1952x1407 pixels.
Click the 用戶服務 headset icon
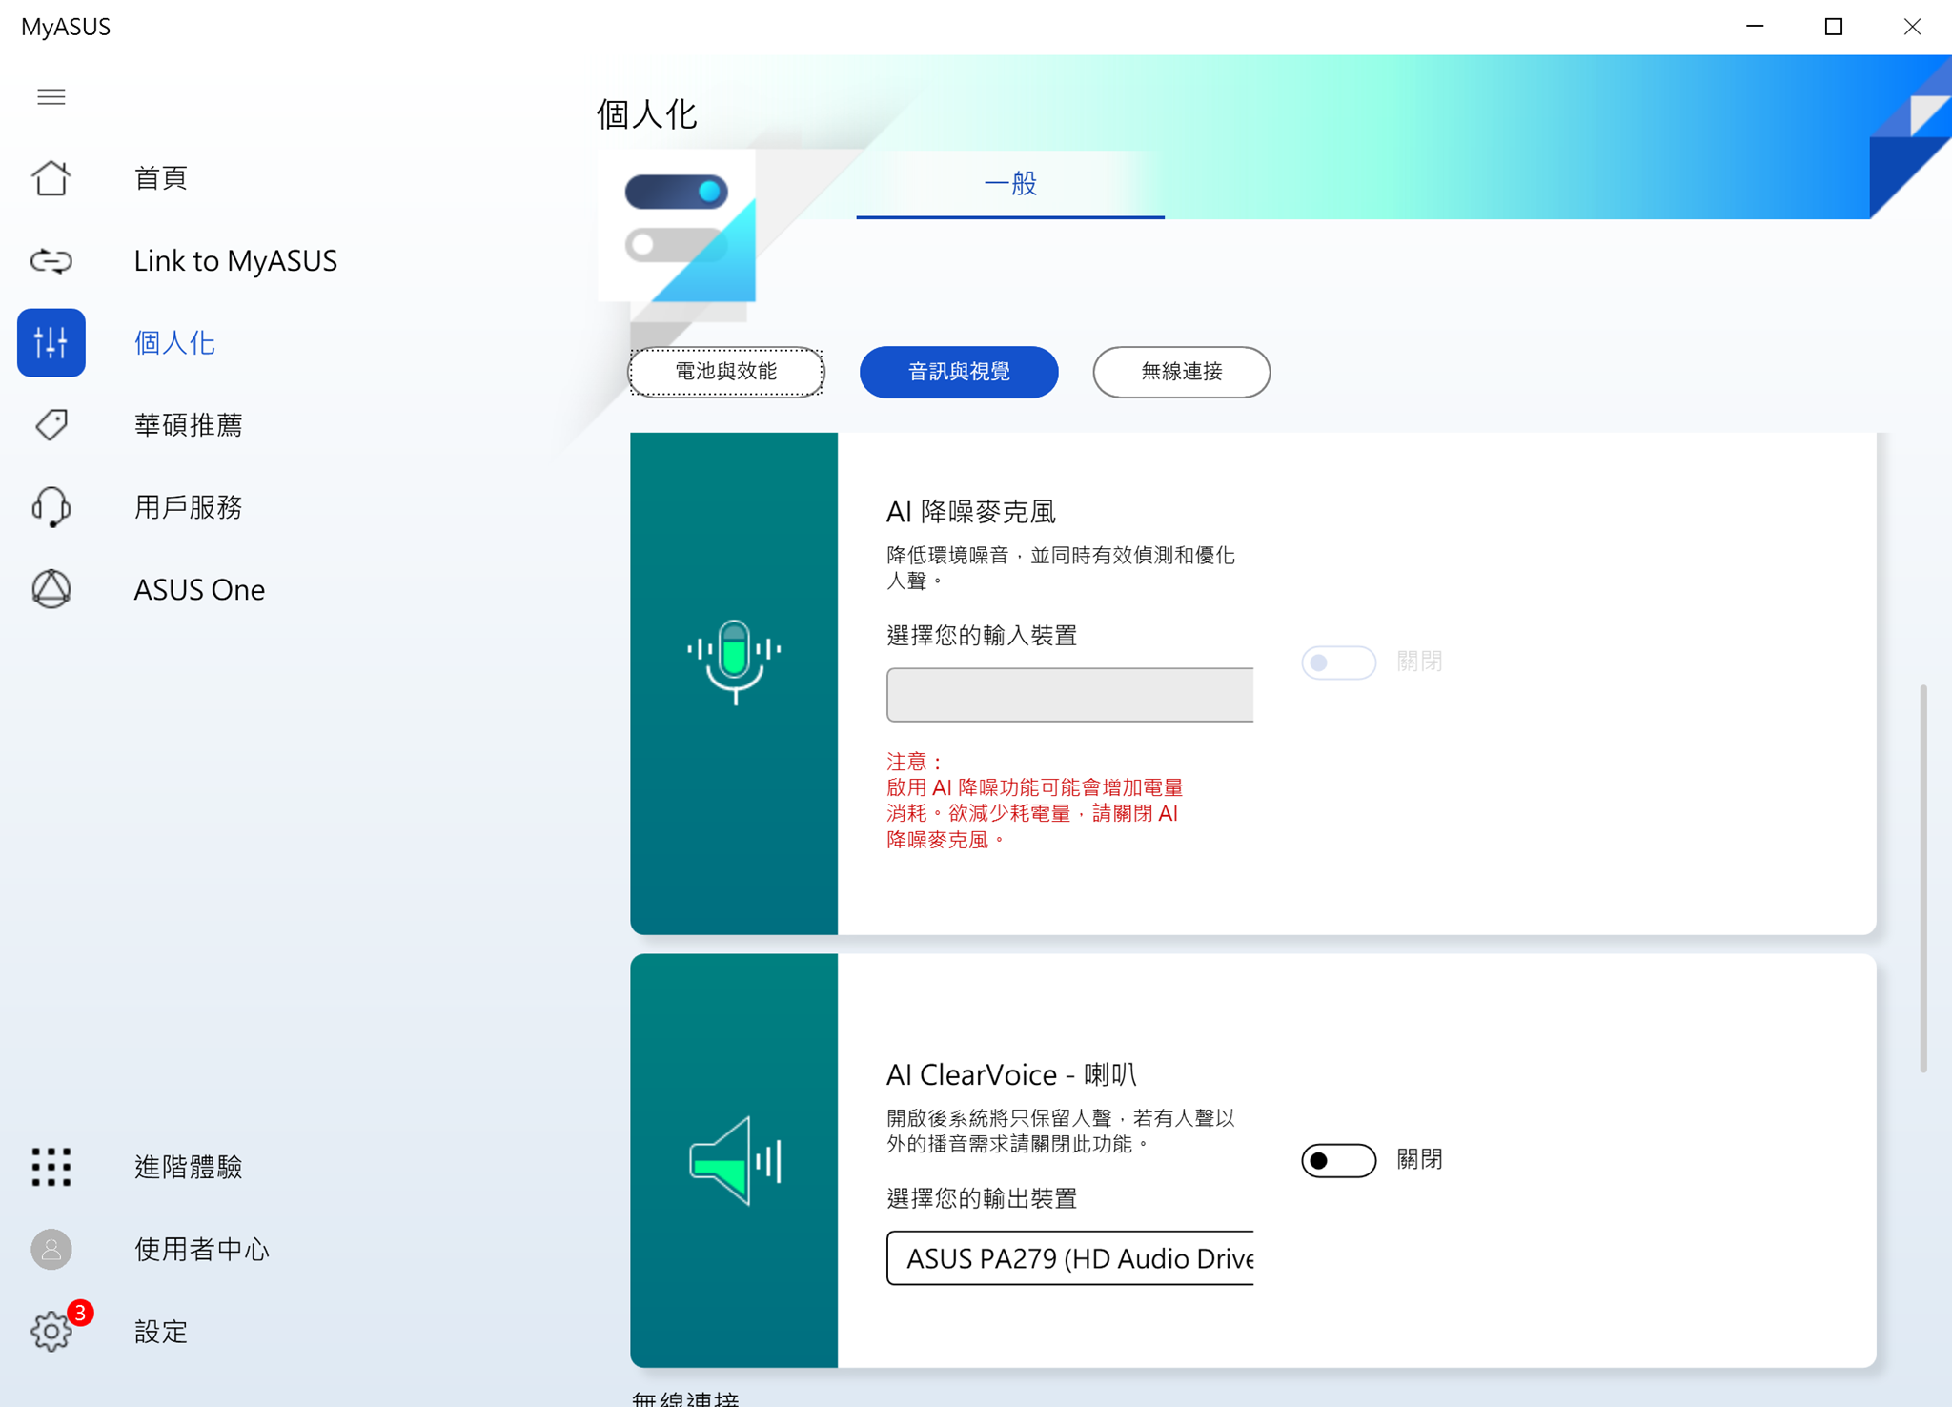(51, 507)
